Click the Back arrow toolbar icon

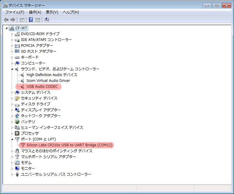tap(6, 20)
